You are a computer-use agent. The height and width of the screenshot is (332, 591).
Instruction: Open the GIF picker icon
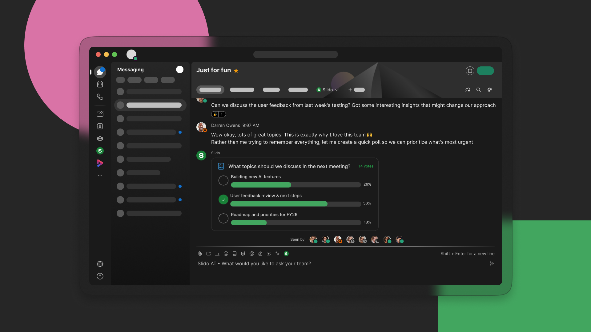235,254
